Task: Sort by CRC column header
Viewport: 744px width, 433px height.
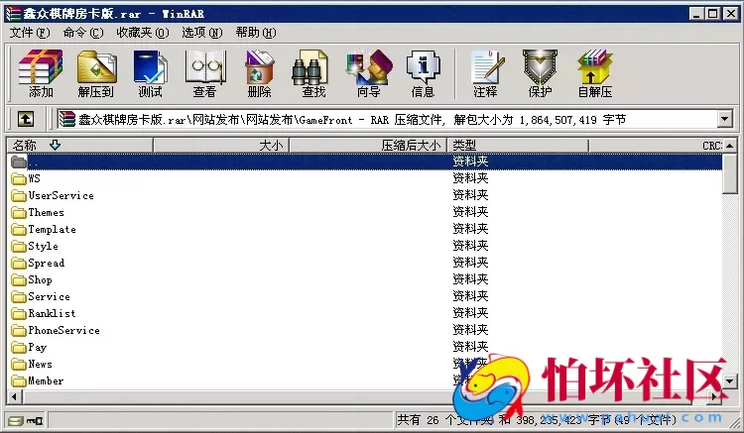Action: coord(656,146)
